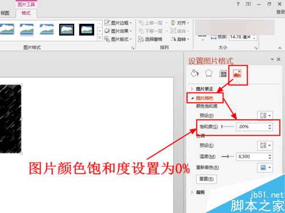Open the 选择窗格 selection pane
This screenshot has width=285, height=213.
coord(150,39)
